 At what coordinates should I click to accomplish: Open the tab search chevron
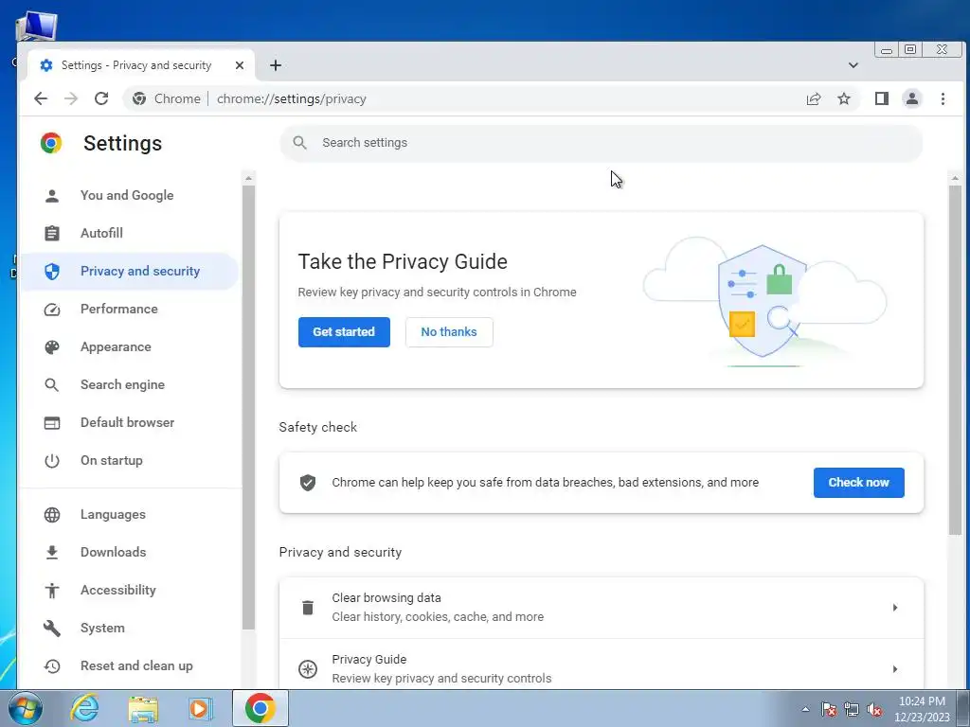click(853, 65)
